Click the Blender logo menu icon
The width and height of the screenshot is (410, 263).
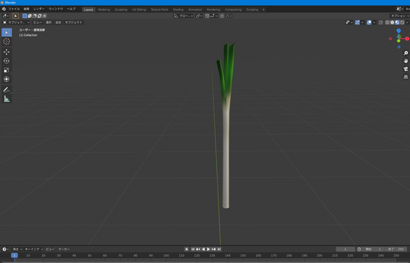(4, 9)
